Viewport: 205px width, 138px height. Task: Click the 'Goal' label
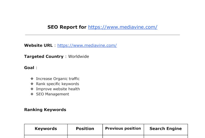(x=29, y=68)
